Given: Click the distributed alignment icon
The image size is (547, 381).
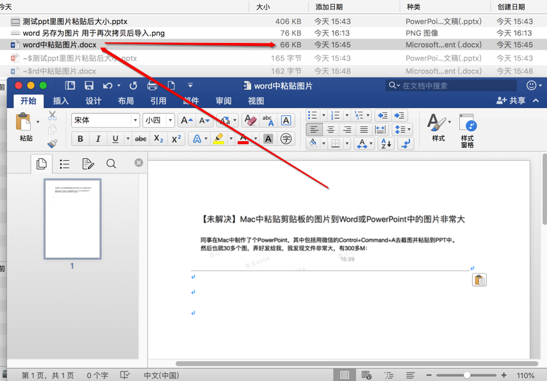Looking at the screenshot, I should coord(380,129).
